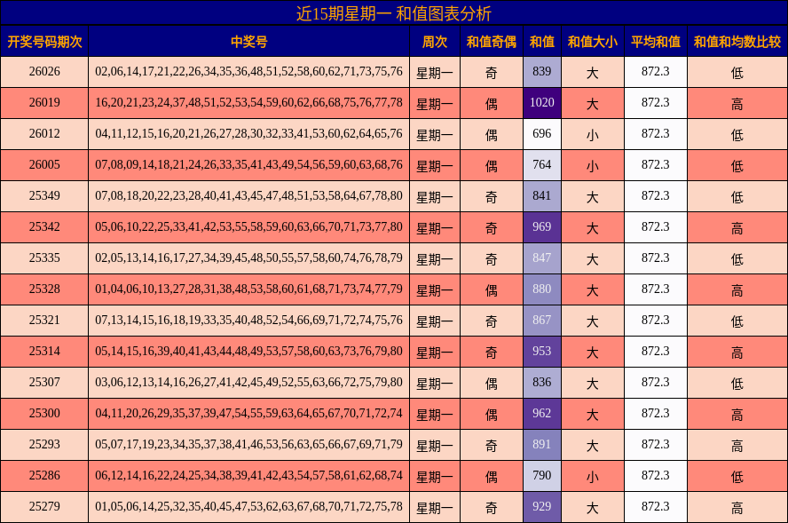The width and height of the screenshot is (788, 523).
Task: Select period number 25349
Action: point(45,194)
